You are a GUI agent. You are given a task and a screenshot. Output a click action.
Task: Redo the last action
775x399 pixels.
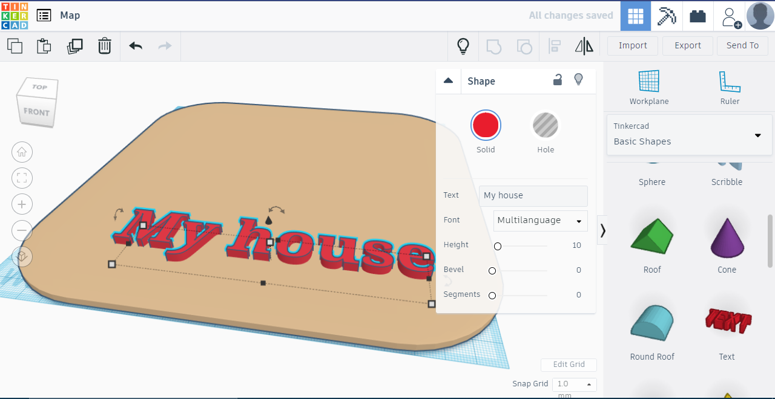coord(165,46)
